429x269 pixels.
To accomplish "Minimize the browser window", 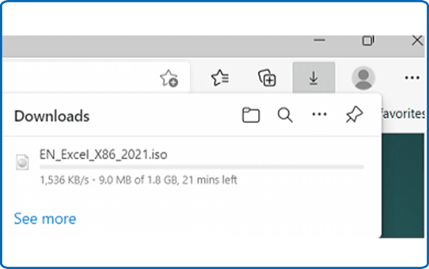I will pyautogui.click(x=320, y=41).
